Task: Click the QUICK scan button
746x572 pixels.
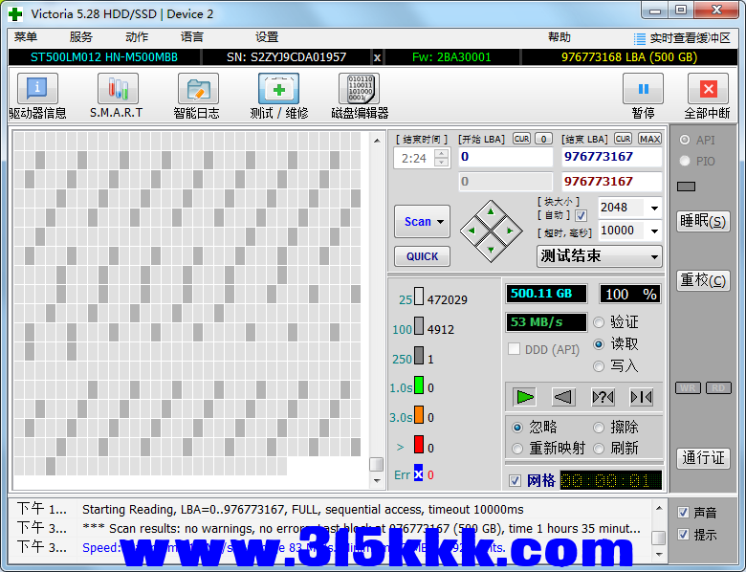Action: coord(422,256)
